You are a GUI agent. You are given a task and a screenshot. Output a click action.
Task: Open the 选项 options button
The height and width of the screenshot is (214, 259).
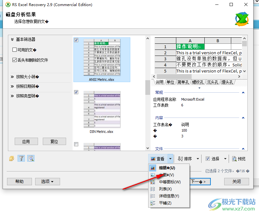click(x=48, y=182)
